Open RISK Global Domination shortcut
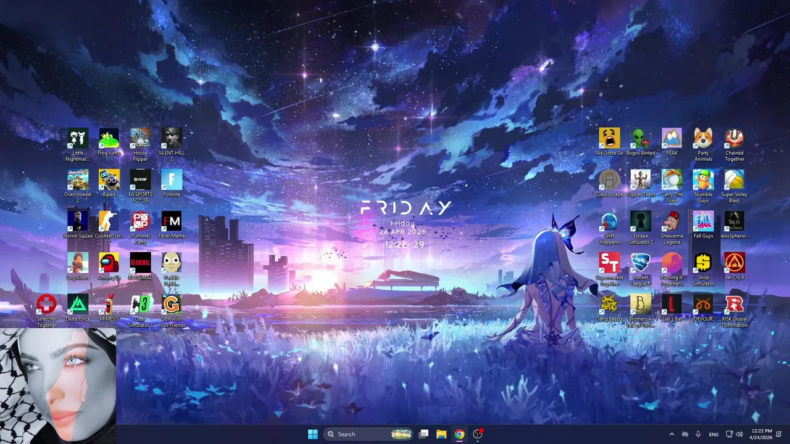This screenshot has width=790, height=444. [734, 310]
